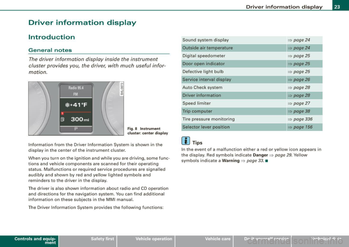Follow the Danger page 29 reference
The height and width of the screenshot is (247, 349).
point(281,155)
